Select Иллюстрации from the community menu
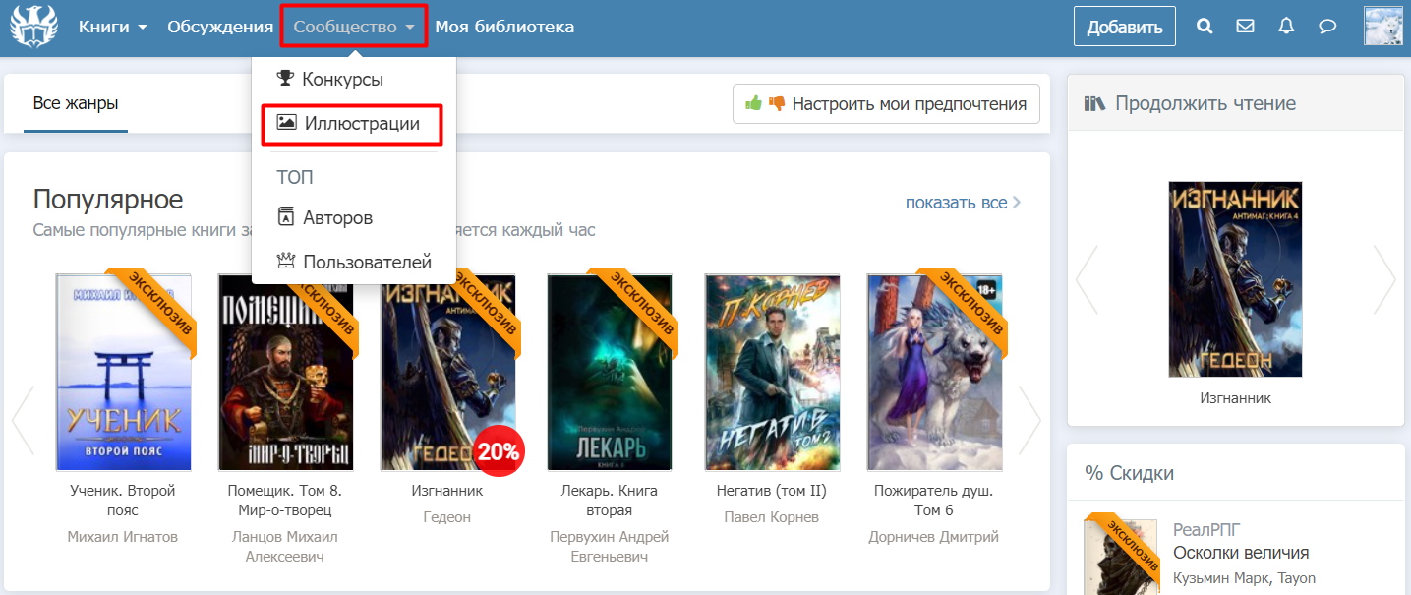Image resolution: width=1411 pixels, height=595 pixels. [x=352, y=124]
